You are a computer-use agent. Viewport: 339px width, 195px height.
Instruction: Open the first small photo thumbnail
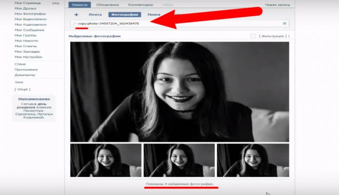(x=106, y=160)
